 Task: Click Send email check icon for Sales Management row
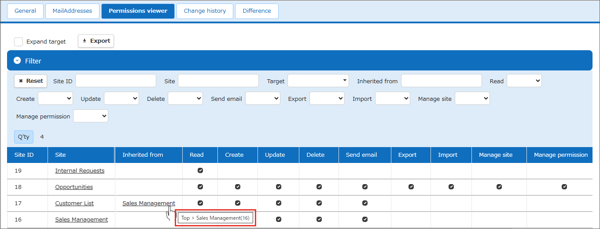tap(365, 219)
